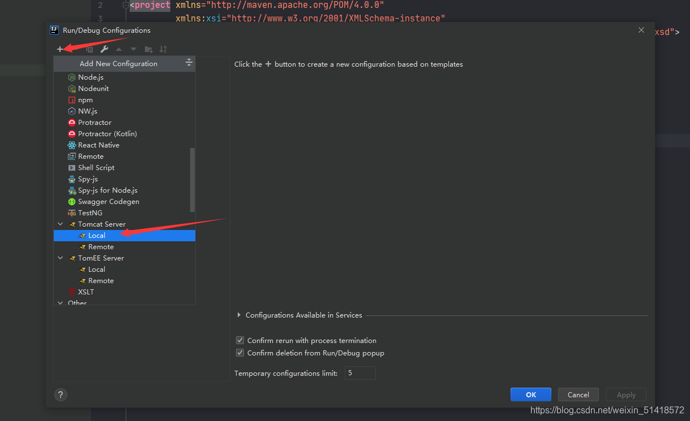The width and height of the screenshot is (690, 421).
Task: Collapse the Tomcat Server tree node
Action: coord(61,224)
